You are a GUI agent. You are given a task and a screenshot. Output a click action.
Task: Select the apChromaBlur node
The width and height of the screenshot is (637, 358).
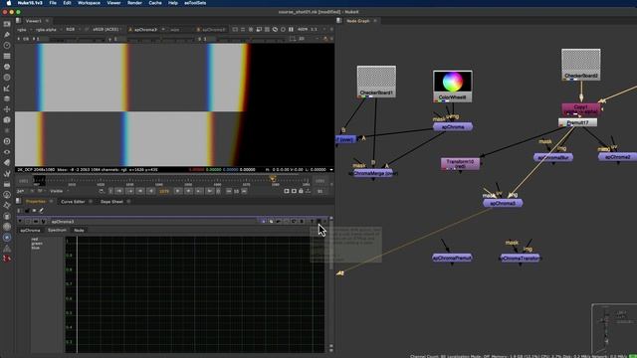553,157
